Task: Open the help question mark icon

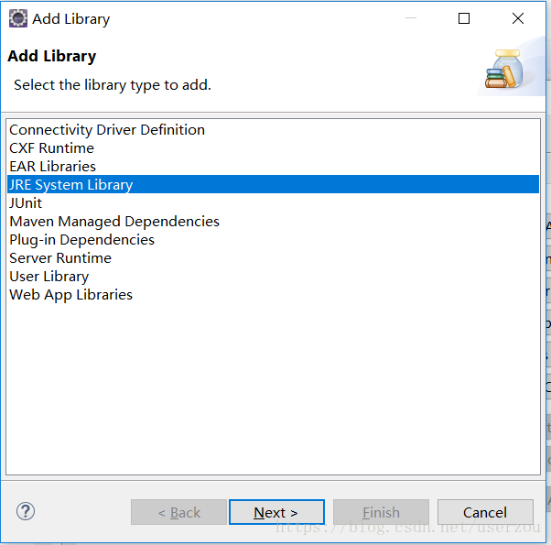Action: pos(26,511)
